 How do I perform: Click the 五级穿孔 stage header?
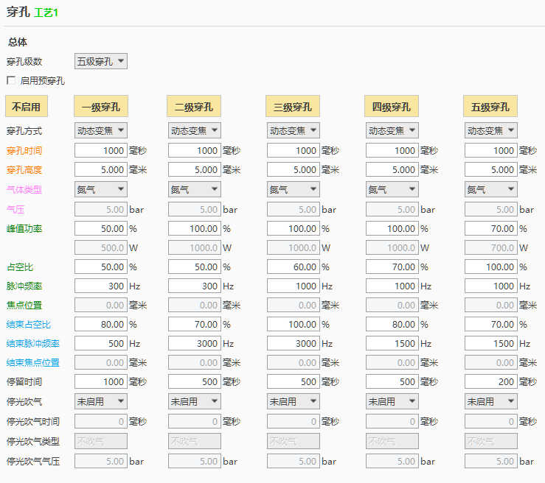(x=490, y=107)
